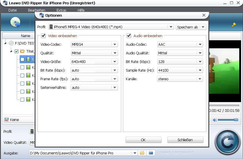Click the Video Qualität field at bottom
243x159 pixels.
point(32,142)
